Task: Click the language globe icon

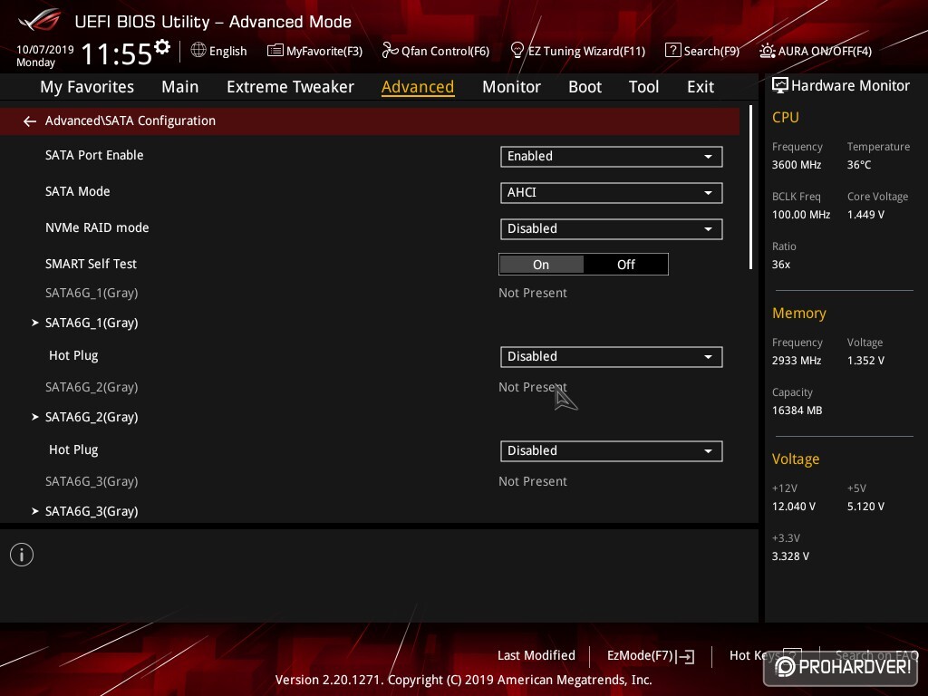Action: click(x=198, y=51)
